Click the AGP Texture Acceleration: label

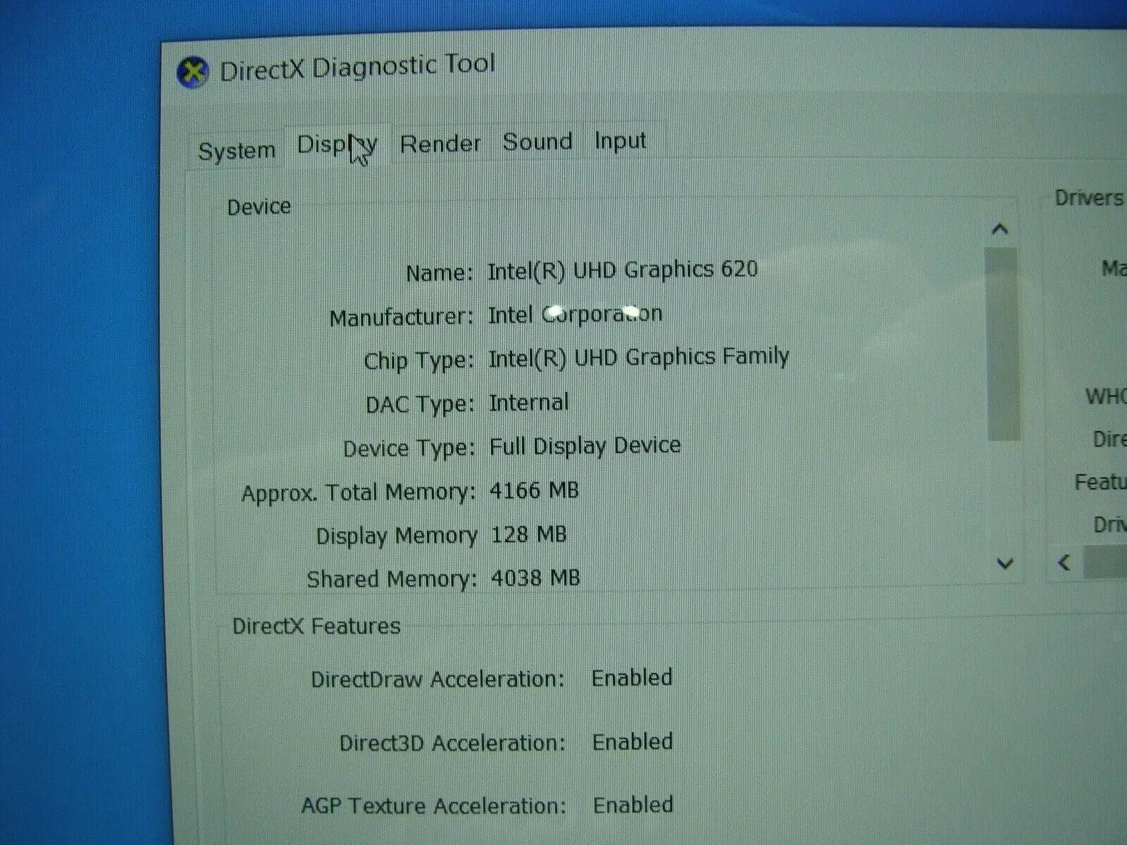(x=434, y=806)
